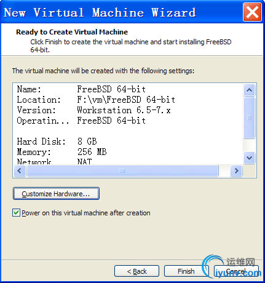Select the Name: FreeBSD 64-bit row

[x=128, y=89]
